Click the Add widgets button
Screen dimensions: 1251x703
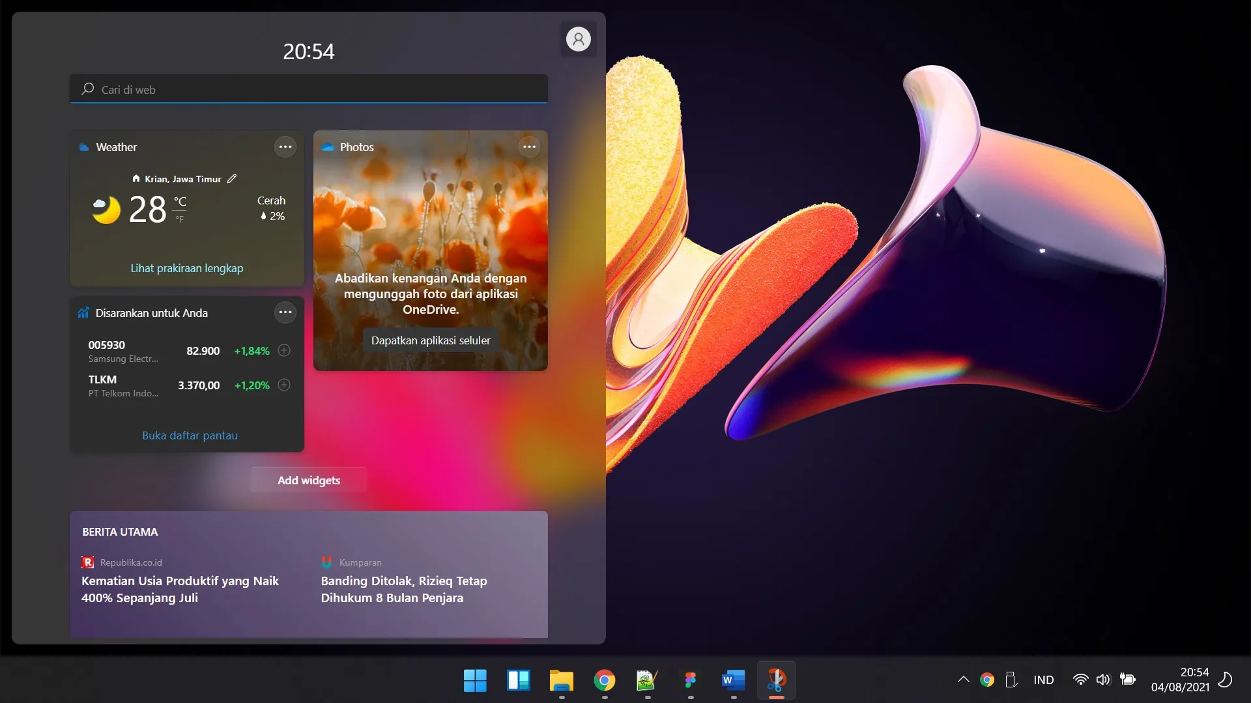(309, 480)
